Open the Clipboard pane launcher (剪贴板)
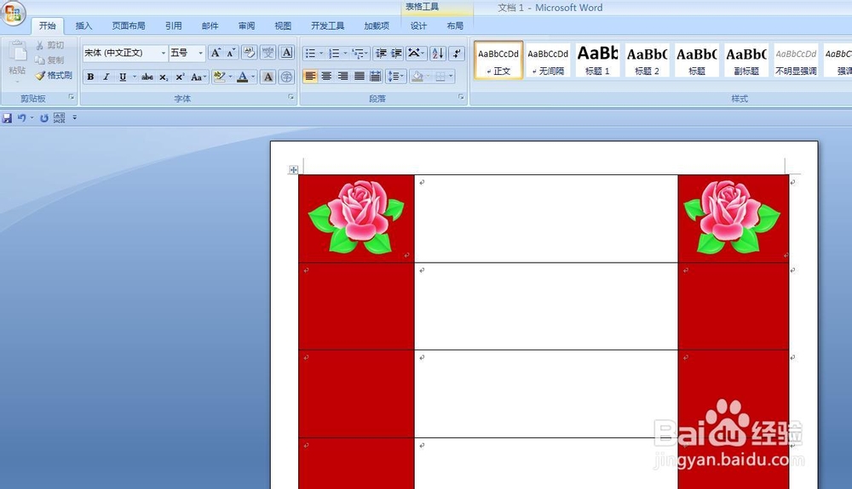Image resolution: width=852 pixels, height=489 pixels. click(x=72, y=97)
